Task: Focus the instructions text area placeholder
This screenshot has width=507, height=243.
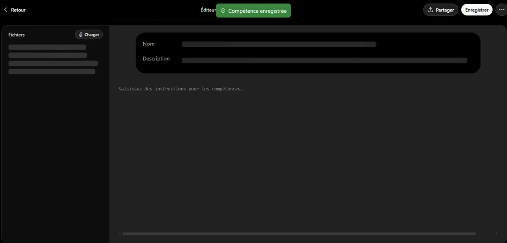Action: pos(181,89)
